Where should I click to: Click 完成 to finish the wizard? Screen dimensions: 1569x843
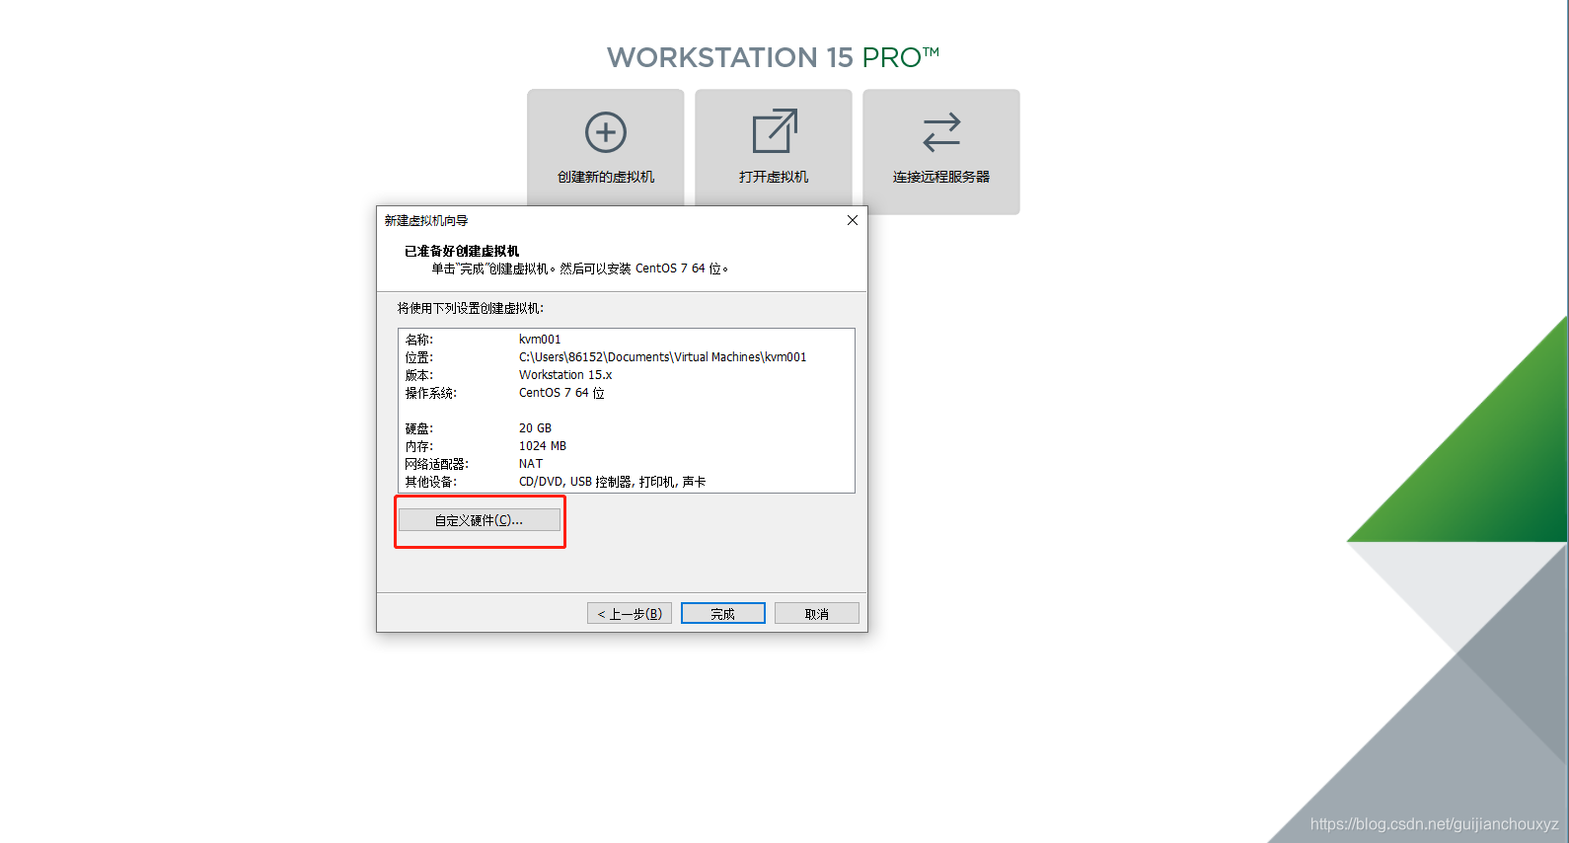pos(723,613)
